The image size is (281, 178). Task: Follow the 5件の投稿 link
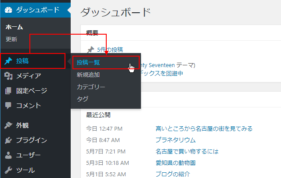click(110, 50)
